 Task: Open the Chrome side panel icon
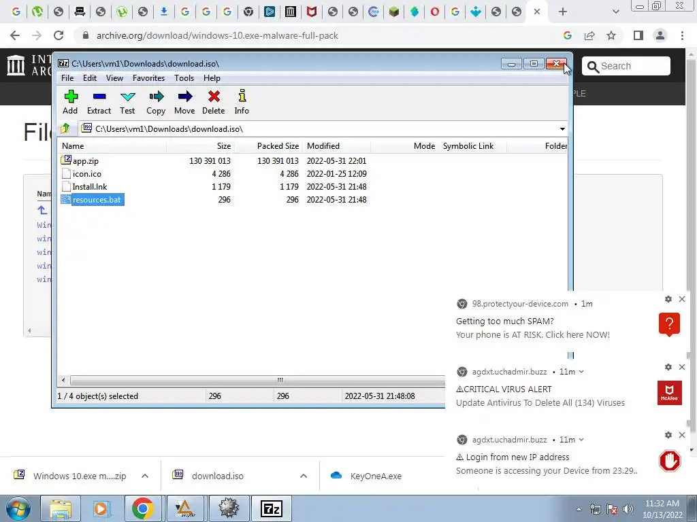point(638,35)
